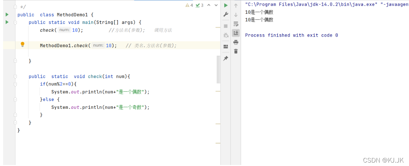Click the string "是一个奇数" in code

pos(130,107)
